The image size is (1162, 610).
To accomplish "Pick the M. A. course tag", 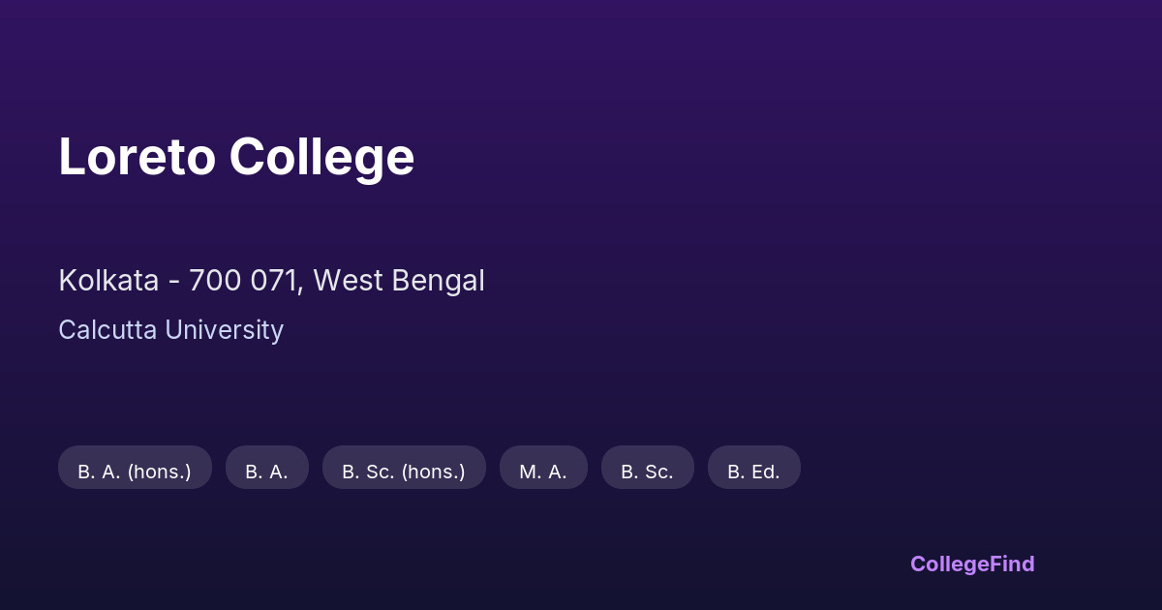I will 542,472.
